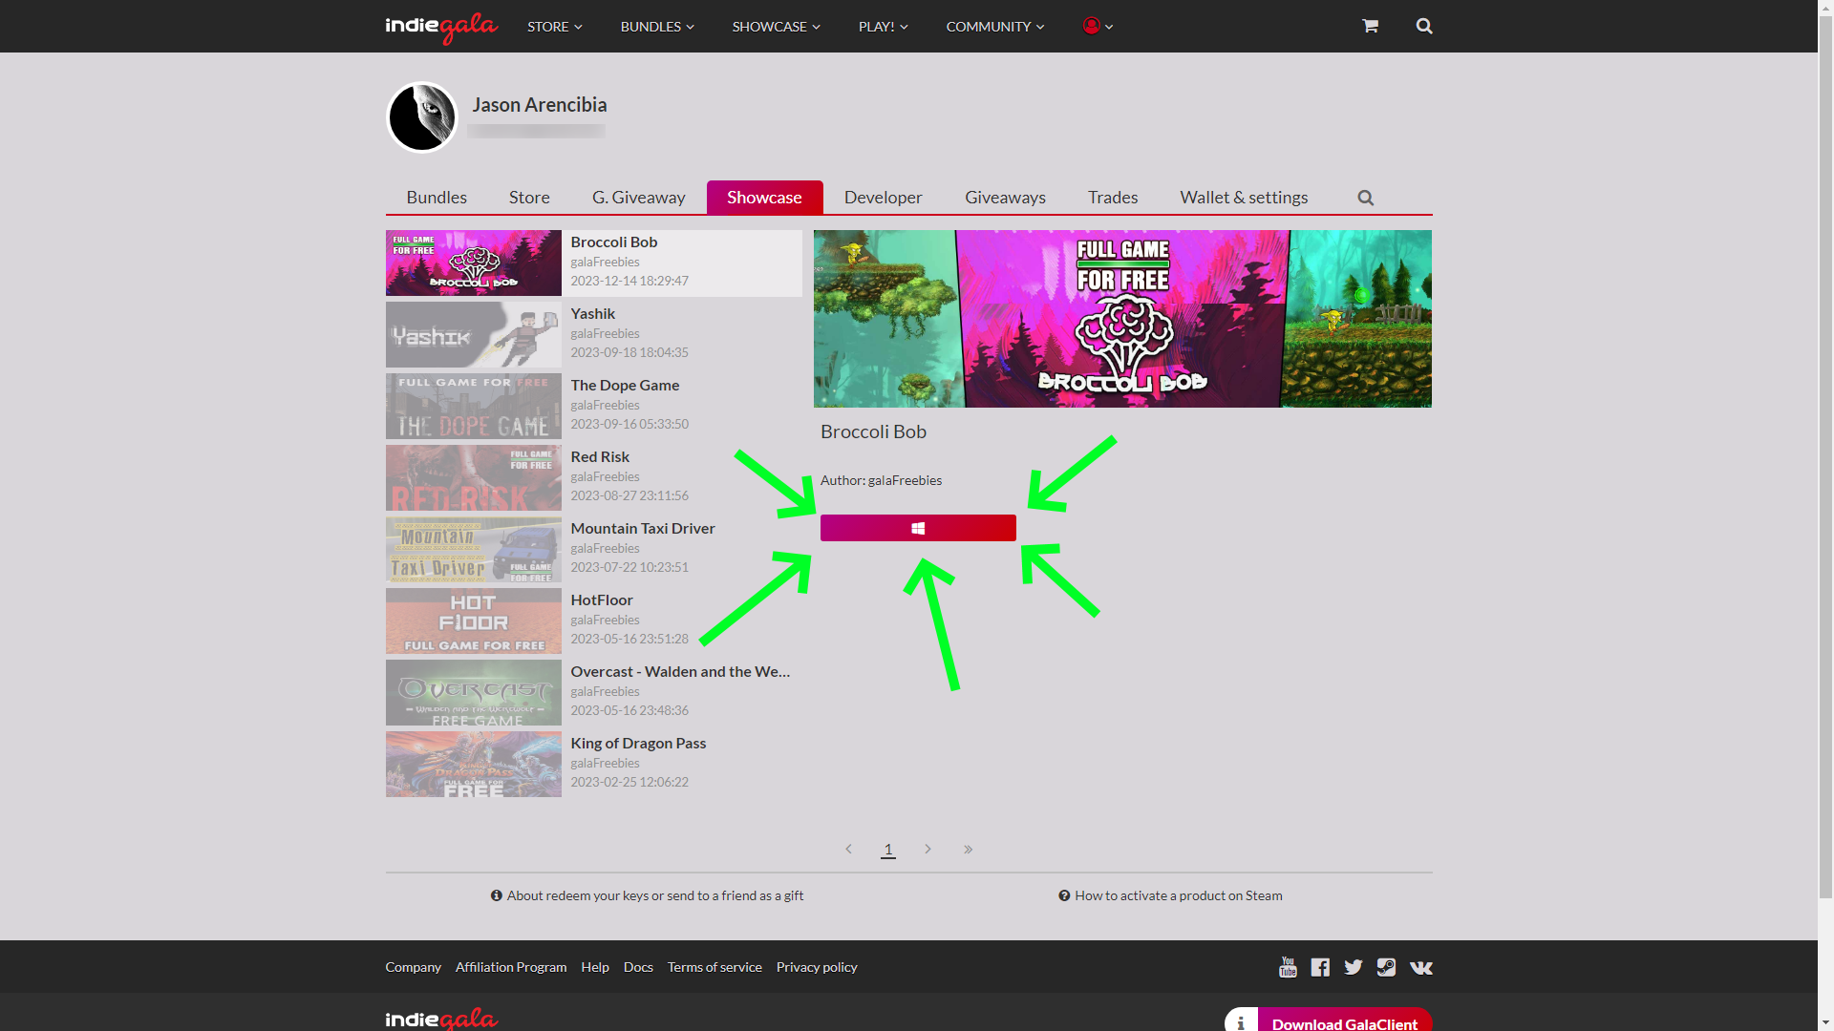
Task: Open the Docs footer link
Action: [638, 967]
